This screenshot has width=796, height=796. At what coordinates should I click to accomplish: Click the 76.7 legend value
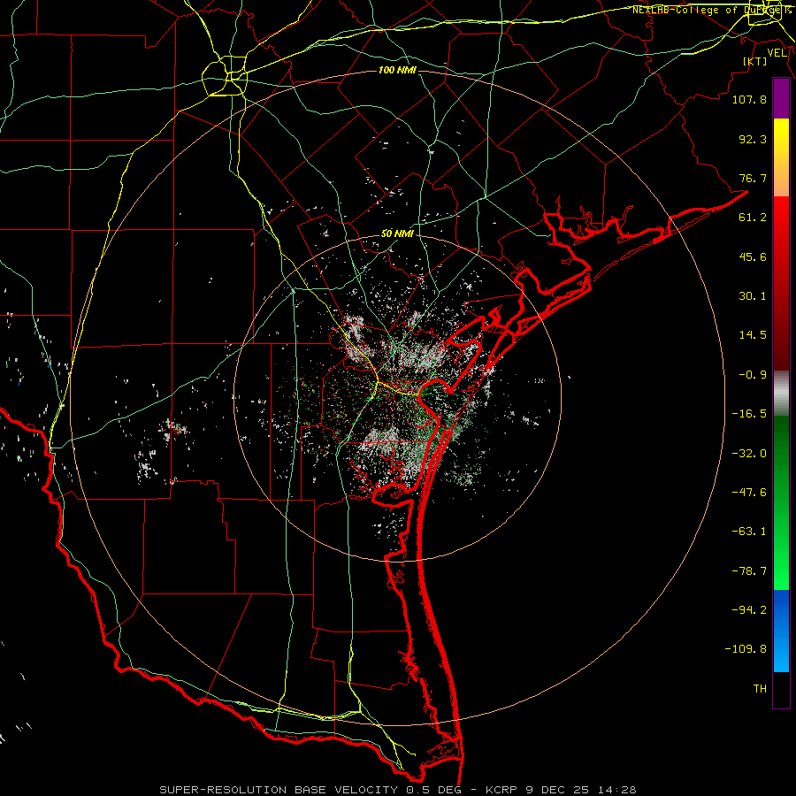click(x=753, y=178)
